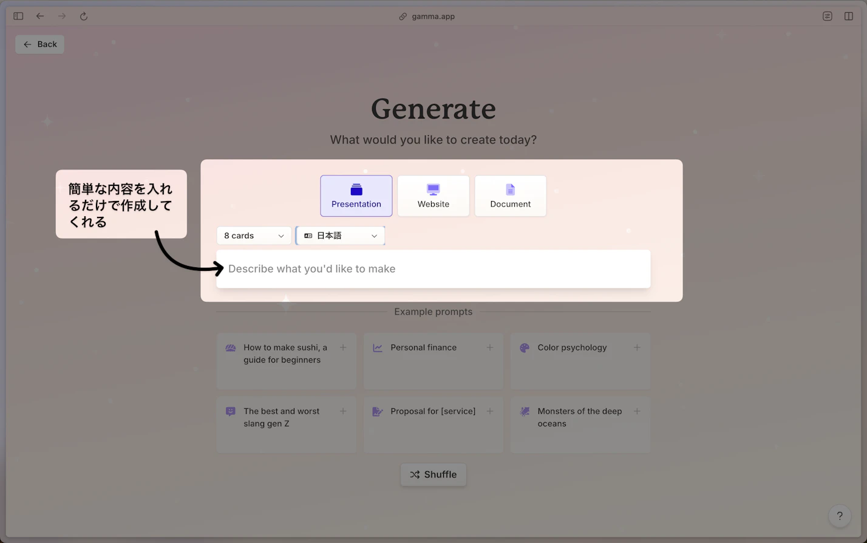
Task: Open the browser reader view icon
Action: [828, 16]
